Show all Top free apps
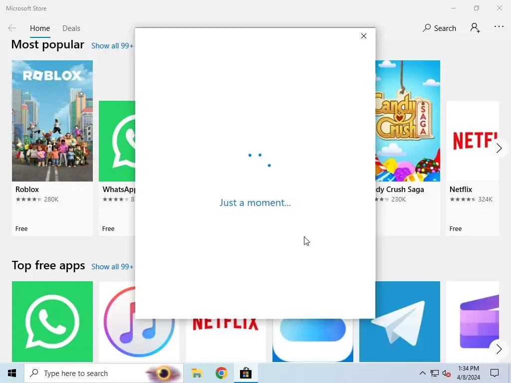This screenshot has height=383, width=511. pos(112,267)
